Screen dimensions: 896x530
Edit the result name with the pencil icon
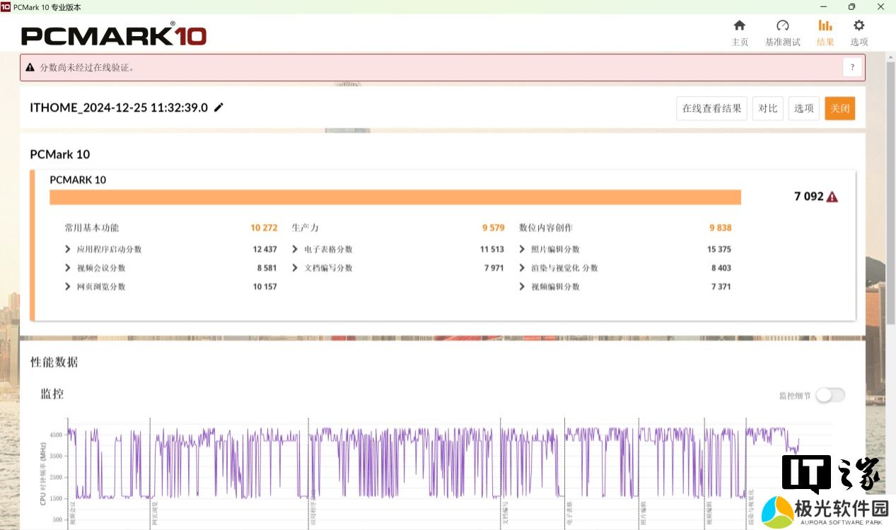(x=219, y=107)
